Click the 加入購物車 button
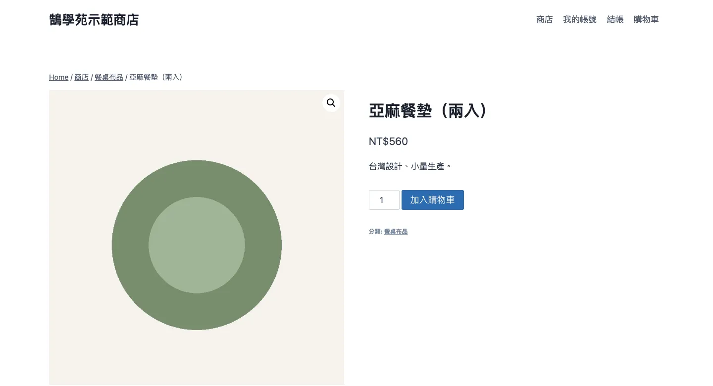Image resolution: width=713 pixels, height=386 pixels. 433,200
